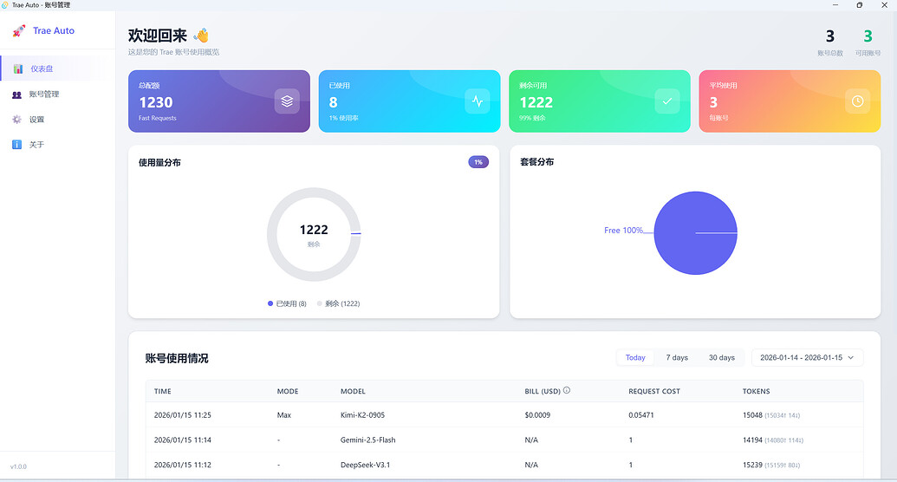Toggle the 已使用 (8) legend item

click(287, 303)
